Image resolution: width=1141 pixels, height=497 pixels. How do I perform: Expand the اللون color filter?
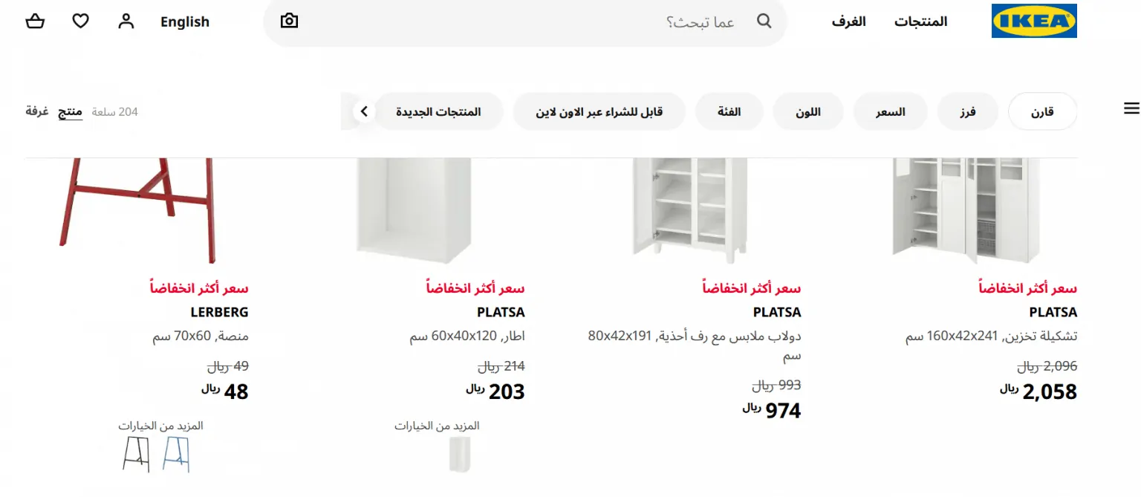[x=808, y=111]
